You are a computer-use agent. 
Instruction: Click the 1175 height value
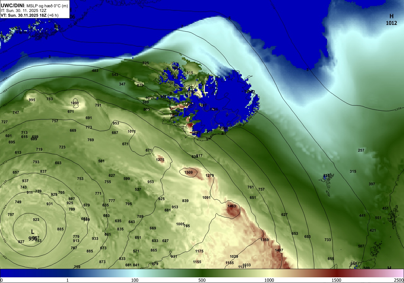point(199,251)
